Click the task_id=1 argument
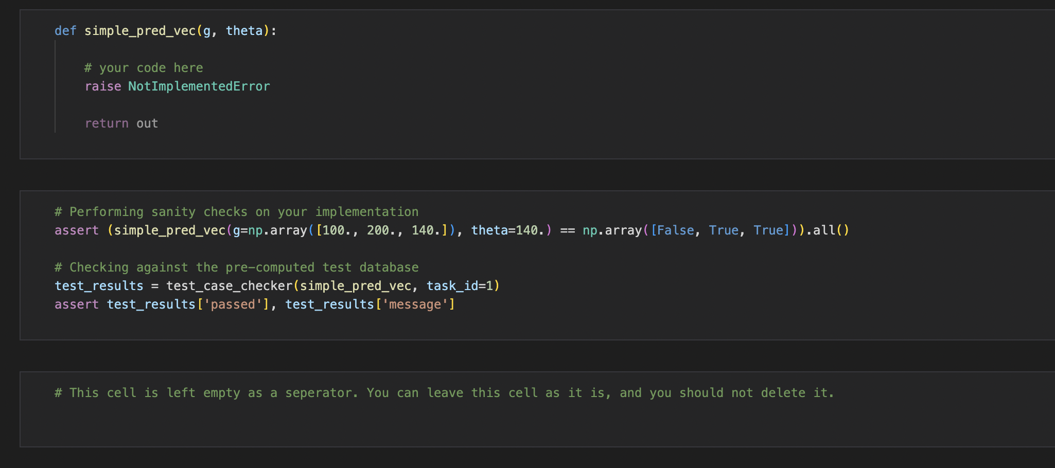 pyautogui.click(x=461, y=285)
